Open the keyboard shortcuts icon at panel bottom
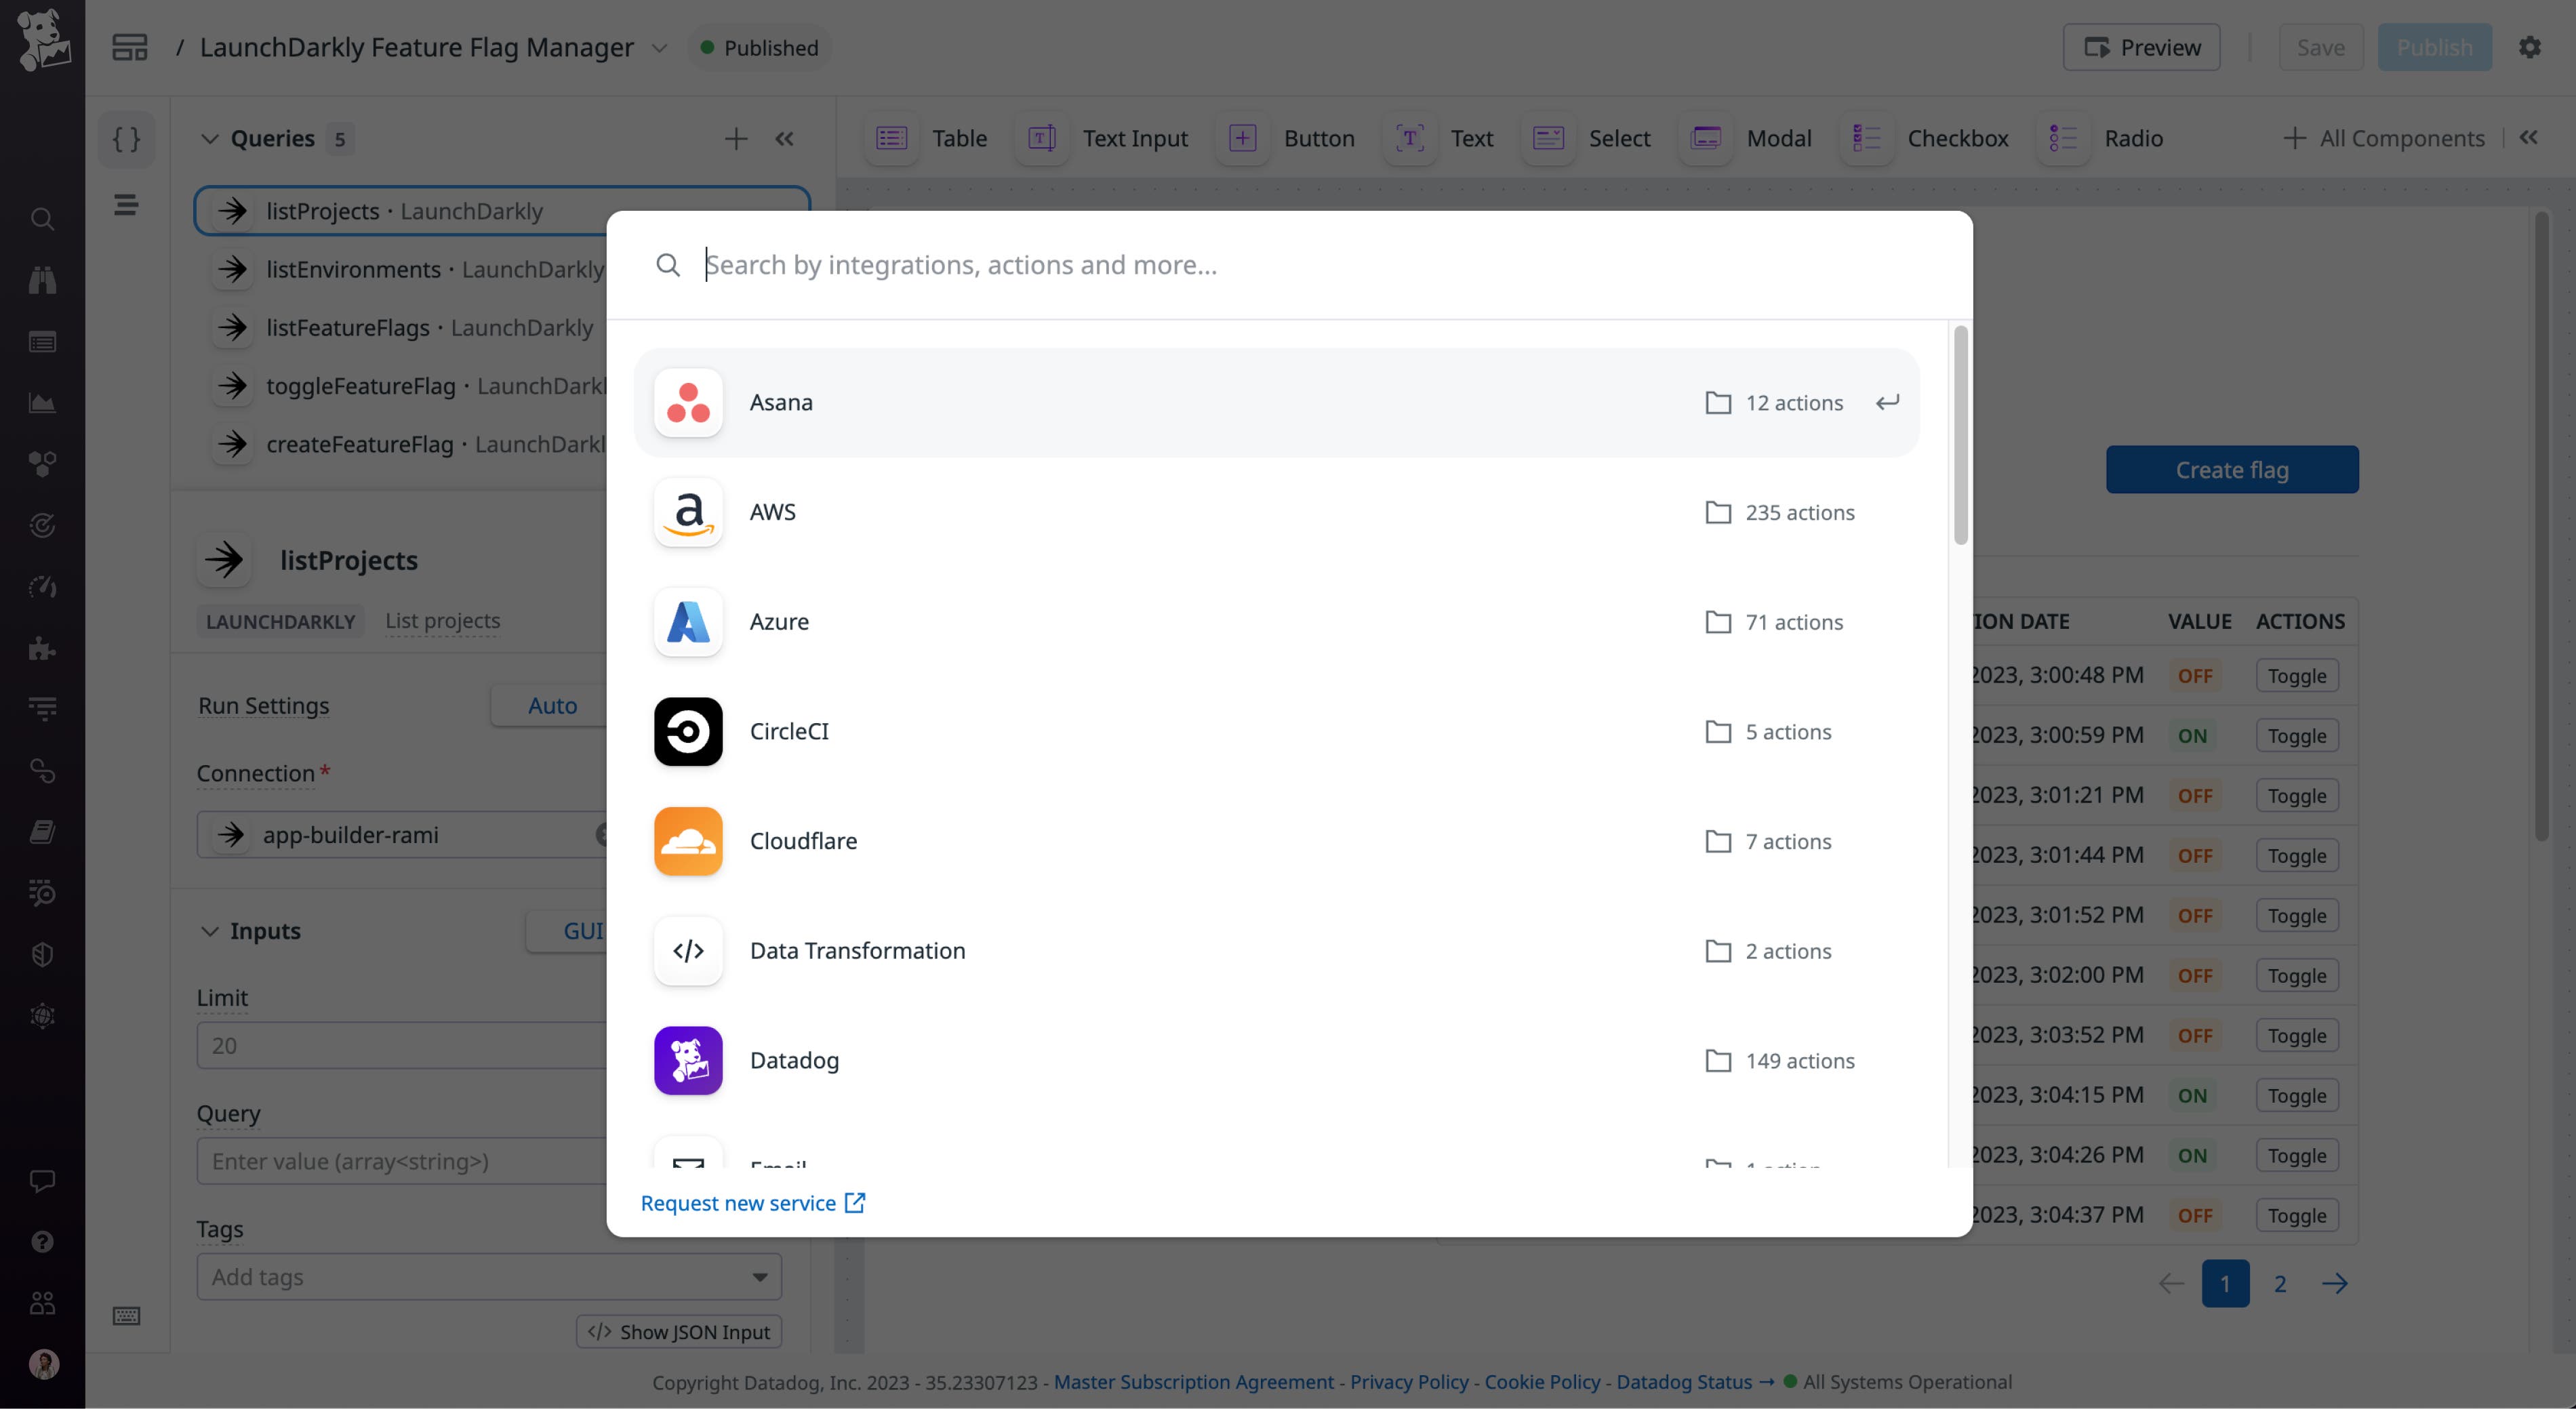The height and width of the screenshot is (1409, 2576). click(x=127, y=1317)
